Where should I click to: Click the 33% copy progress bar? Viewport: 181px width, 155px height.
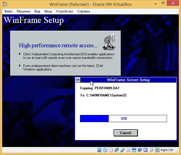click(x=123, y=119)
